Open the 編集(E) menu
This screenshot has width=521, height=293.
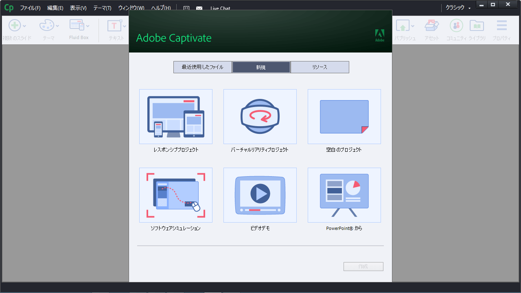(55, 8)
